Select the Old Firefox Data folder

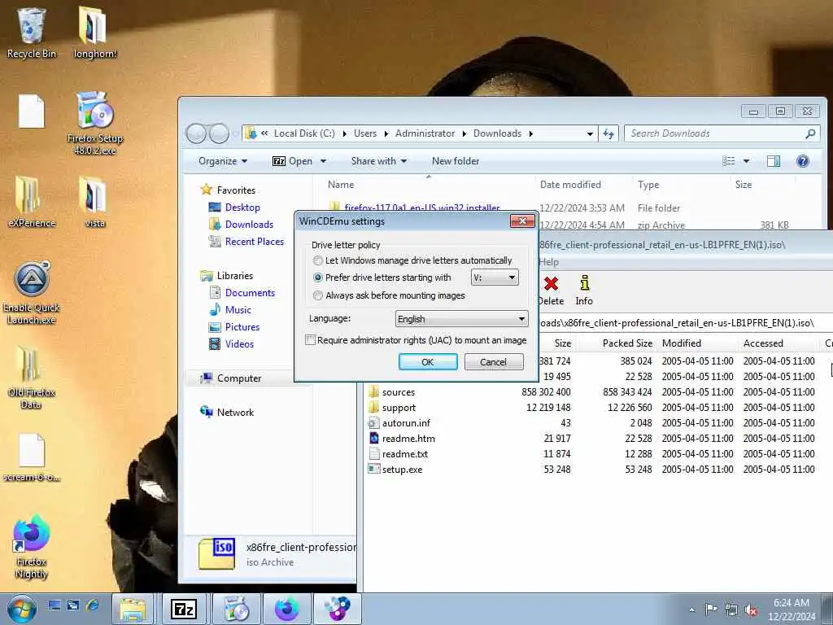click(31, 378)
